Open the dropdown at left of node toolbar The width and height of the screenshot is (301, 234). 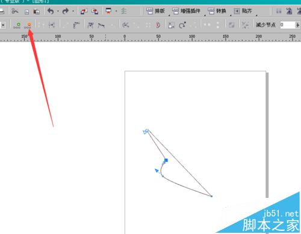pyautogui.click(x=3, y=25)
